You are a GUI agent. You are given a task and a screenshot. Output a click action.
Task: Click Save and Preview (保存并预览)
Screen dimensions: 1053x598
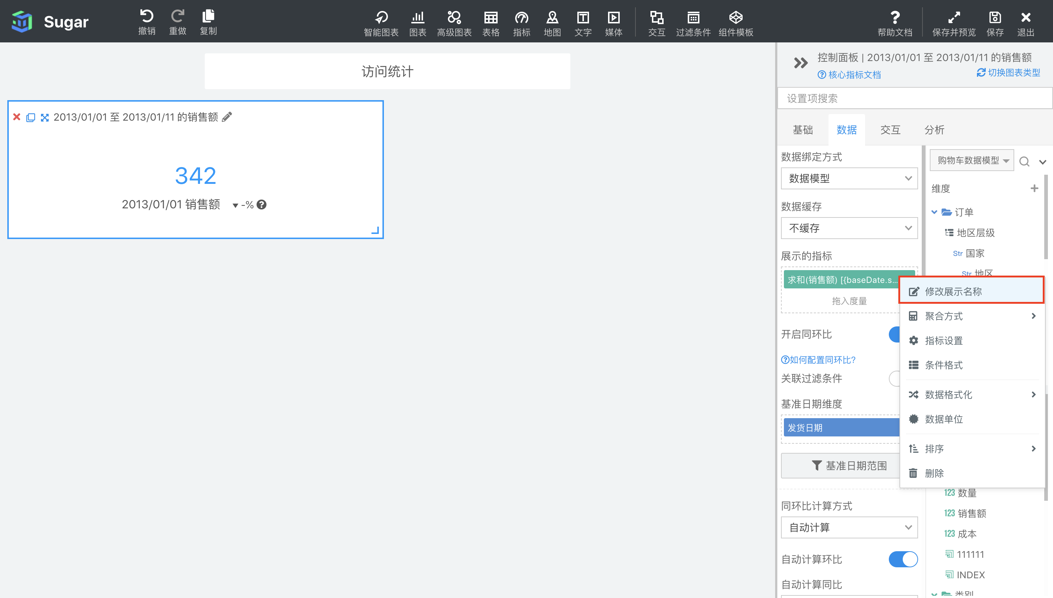click(x=954, y=24)
